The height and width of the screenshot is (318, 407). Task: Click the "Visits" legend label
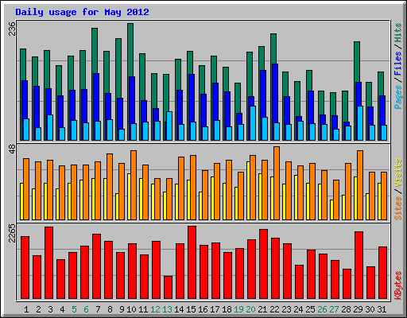click(398, 173)
